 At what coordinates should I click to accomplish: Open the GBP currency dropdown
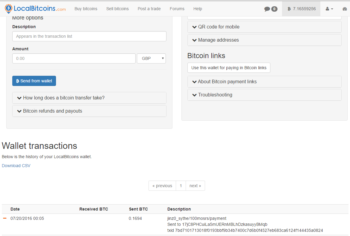point(151,58)
